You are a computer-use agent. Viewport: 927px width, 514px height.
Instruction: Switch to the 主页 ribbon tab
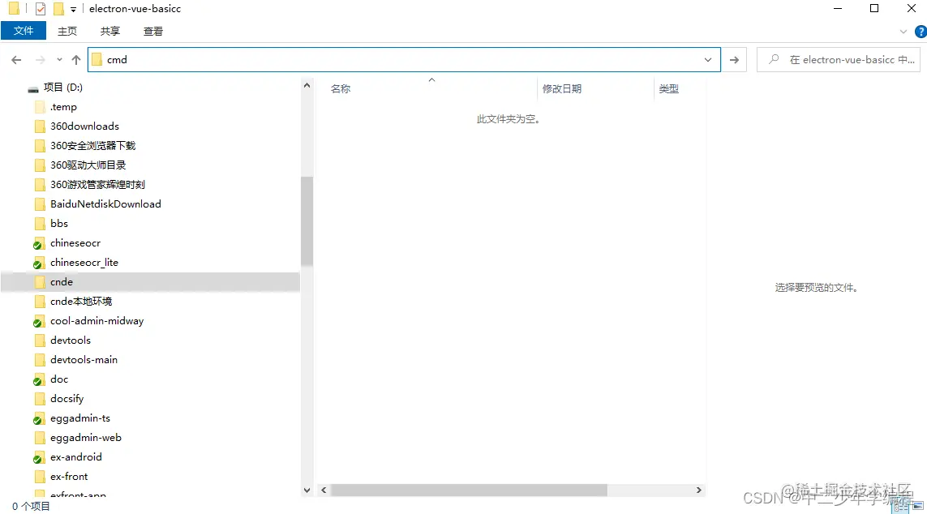pyautogui.click(x=67, y=32)
